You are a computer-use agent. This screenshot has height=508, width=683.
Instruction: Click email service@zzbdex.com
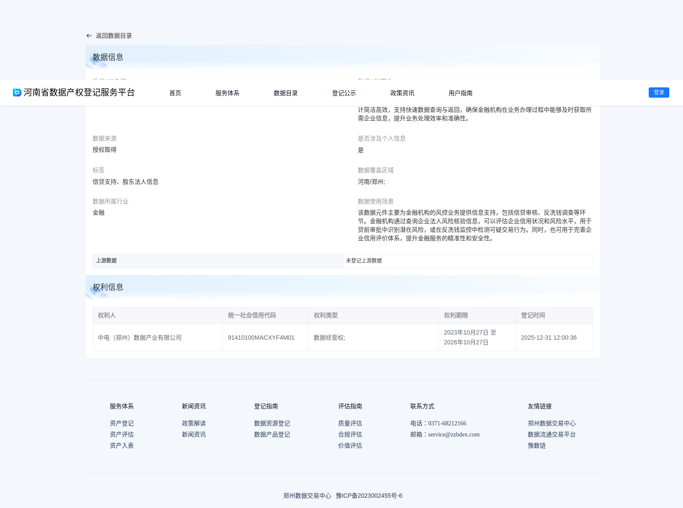pyautogui.click(x=454, y=434)
